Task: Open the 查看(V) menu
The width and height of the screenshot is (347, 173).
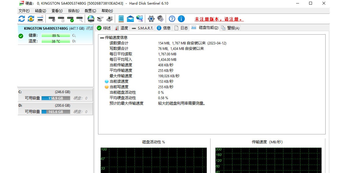Action: tap(57, 11)
